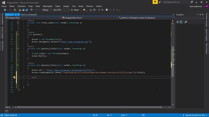This screenshot has height=117, width=209.
Task: Save the current file with the disk icon
Action: coord(24,10)
